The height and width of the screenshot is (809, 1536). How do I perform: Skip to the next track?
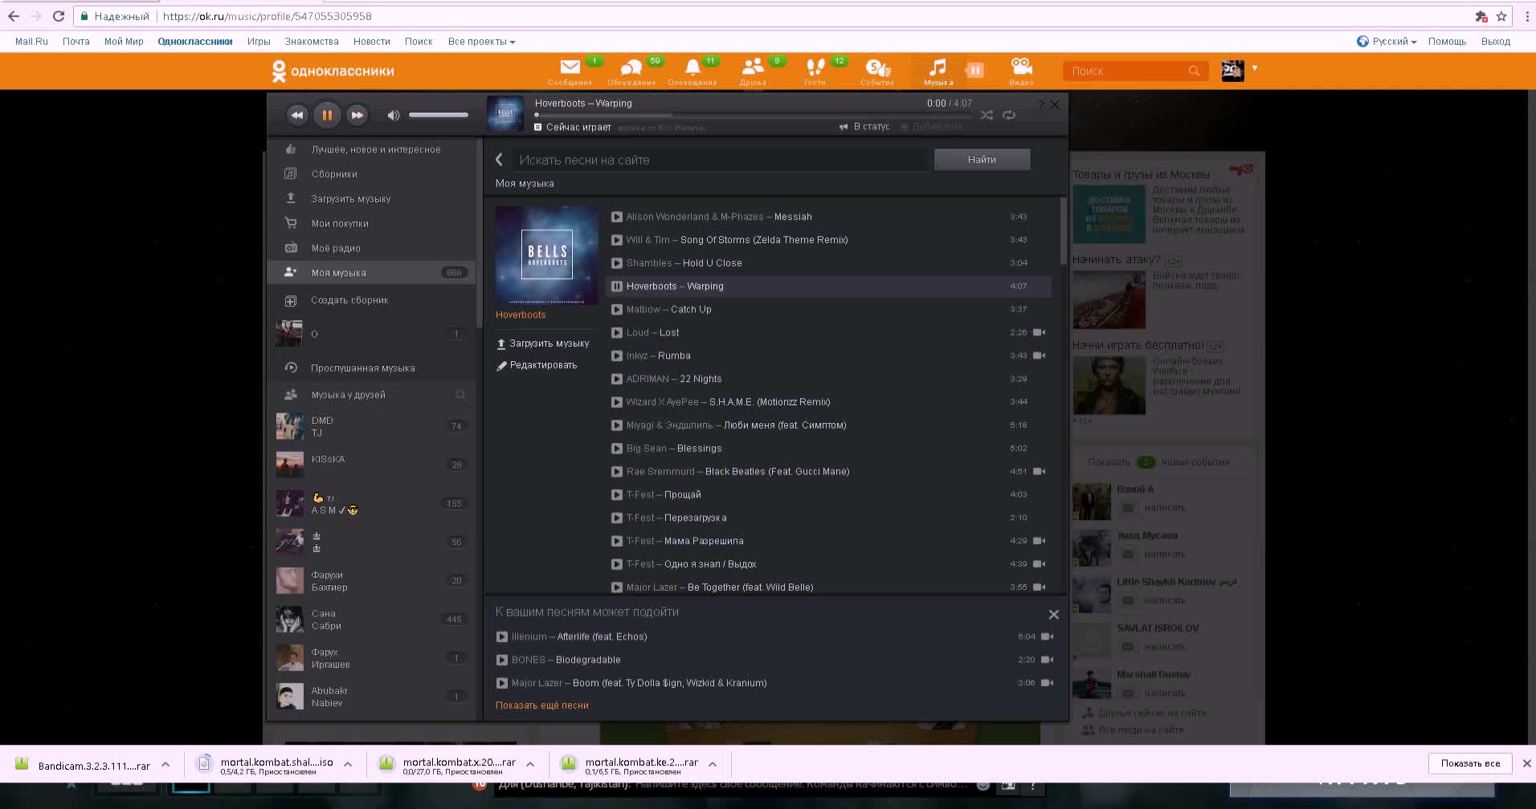pos(357,116)
